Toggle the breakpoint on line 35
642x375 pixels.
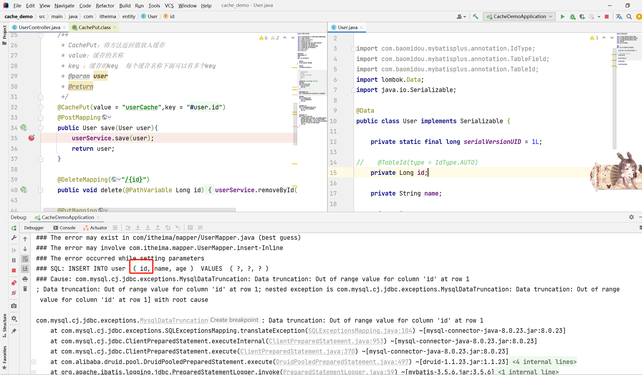pos(31,138)
